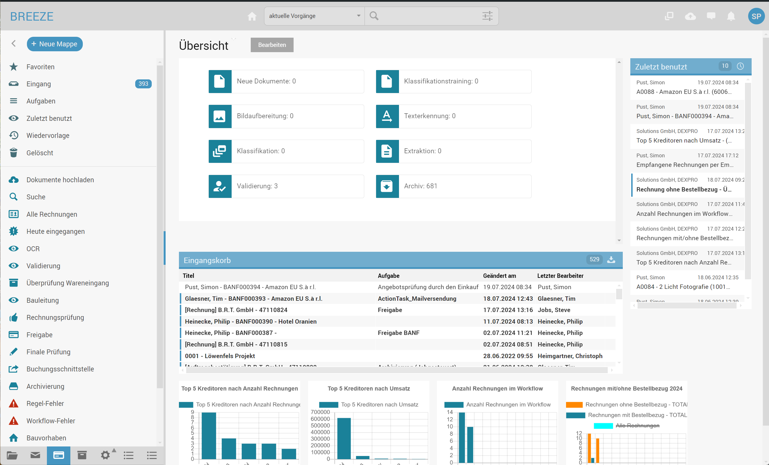
Task: Click the envelope icon in bottom toolbar
Action: pyautogui.click(x=35, y=455)
